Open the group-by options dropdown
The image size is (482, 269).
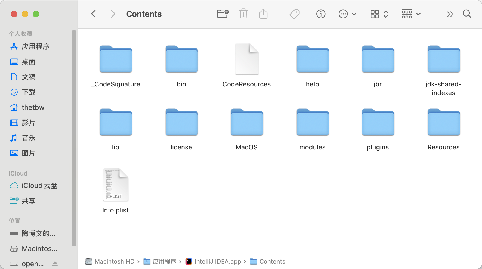(x=411, y=14)
